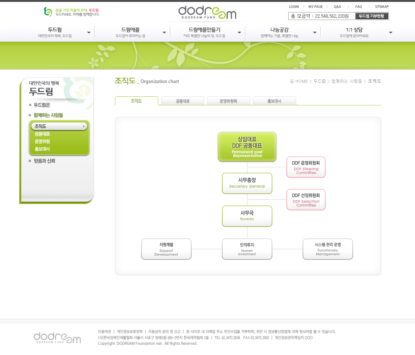415x355 pixels.
Task: Expand the 나눔공감 menu dropdown arrow
Action: [315, 32]
